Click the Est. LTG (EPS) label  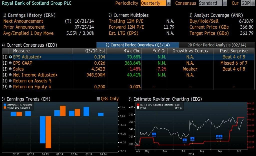pos(123,33)
